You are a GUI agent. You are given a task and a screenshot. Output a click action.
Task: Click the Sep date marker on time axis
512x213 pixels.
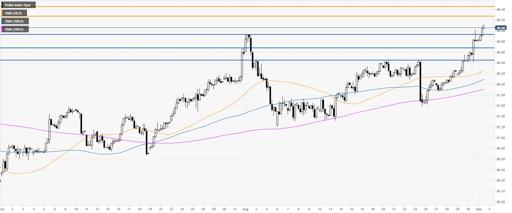coord(479,209)
